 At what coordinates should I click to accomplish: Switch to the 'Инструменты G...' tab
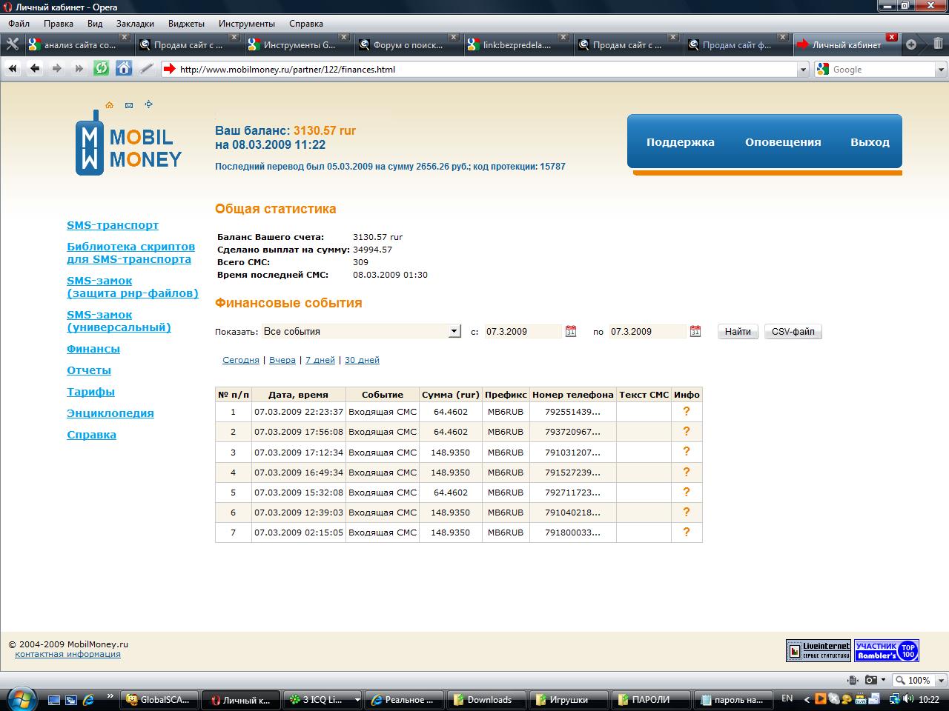tap(299, 44)
